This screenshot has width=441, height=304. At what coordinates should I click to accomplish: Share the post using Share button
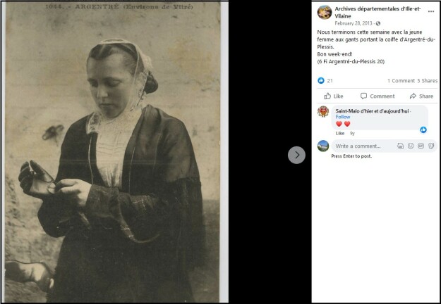point(421,96)
